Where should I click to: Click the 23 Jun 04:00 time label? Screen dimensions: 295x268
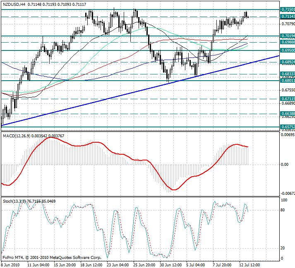pyautogui.click(x=118, y=265)
